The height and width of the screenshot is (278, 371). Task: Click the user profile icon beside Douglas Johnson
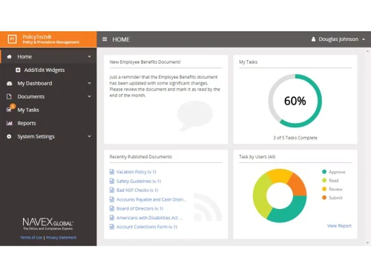point(313,39)
